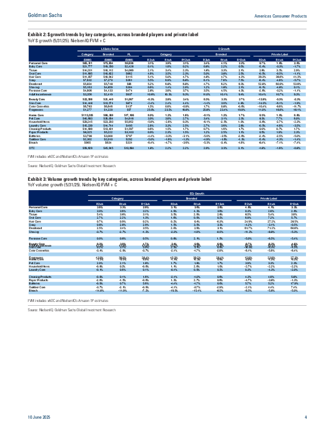Click the Personal Care row label in Exhibit 3

pyautogui.click(x=38, y=207)
